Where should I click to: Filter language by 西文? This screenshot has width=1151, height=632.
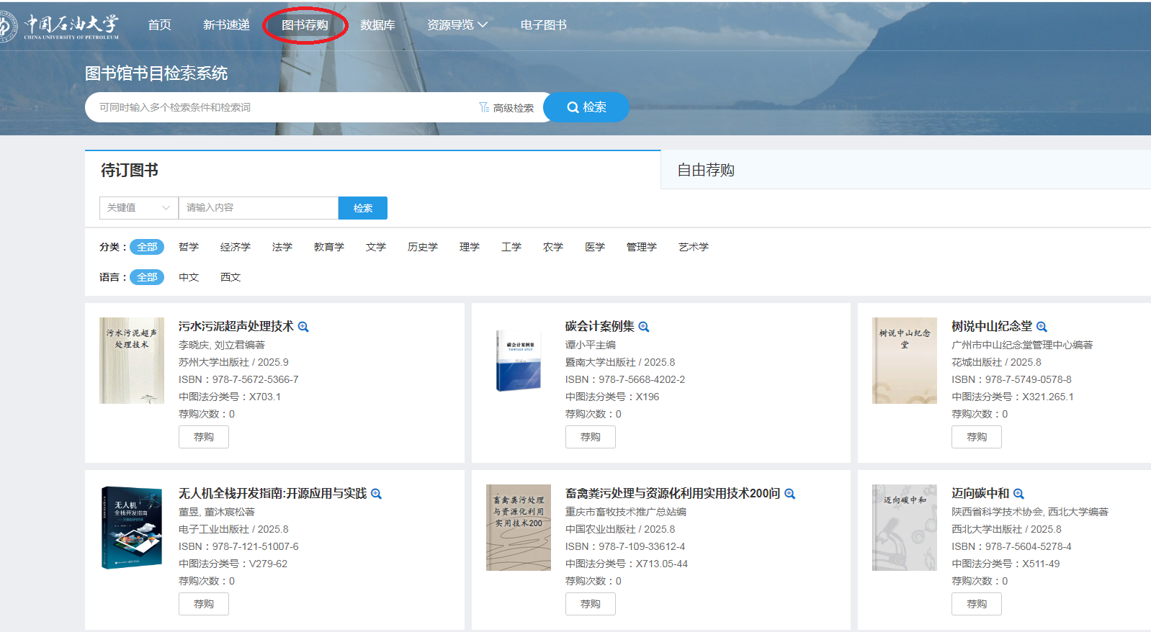[x=230, y=277]
